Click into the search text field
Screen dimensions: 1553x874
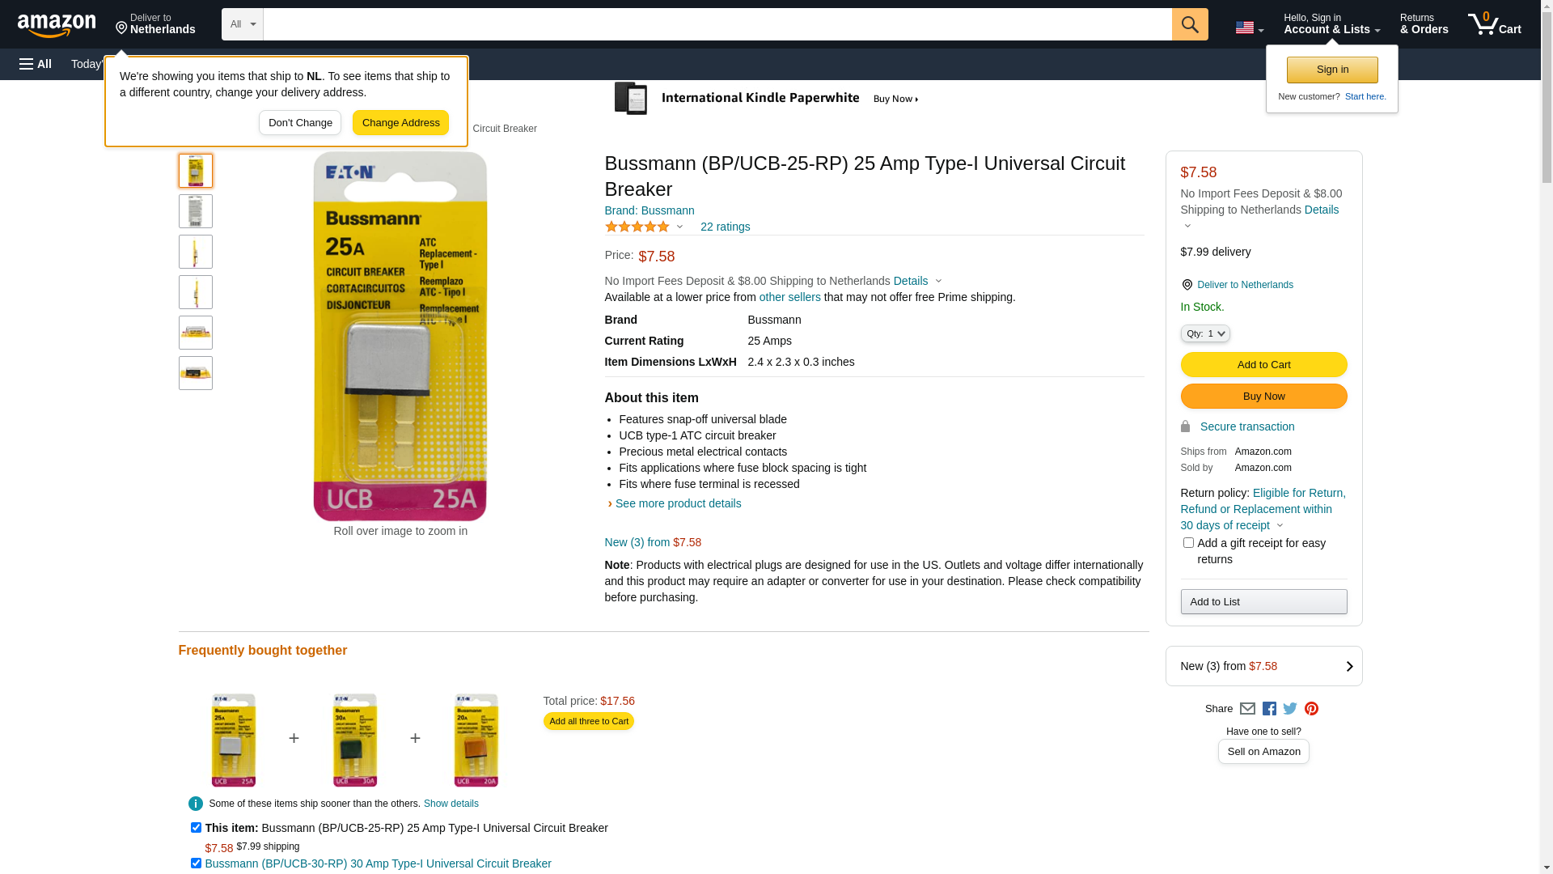click(717, 24)
